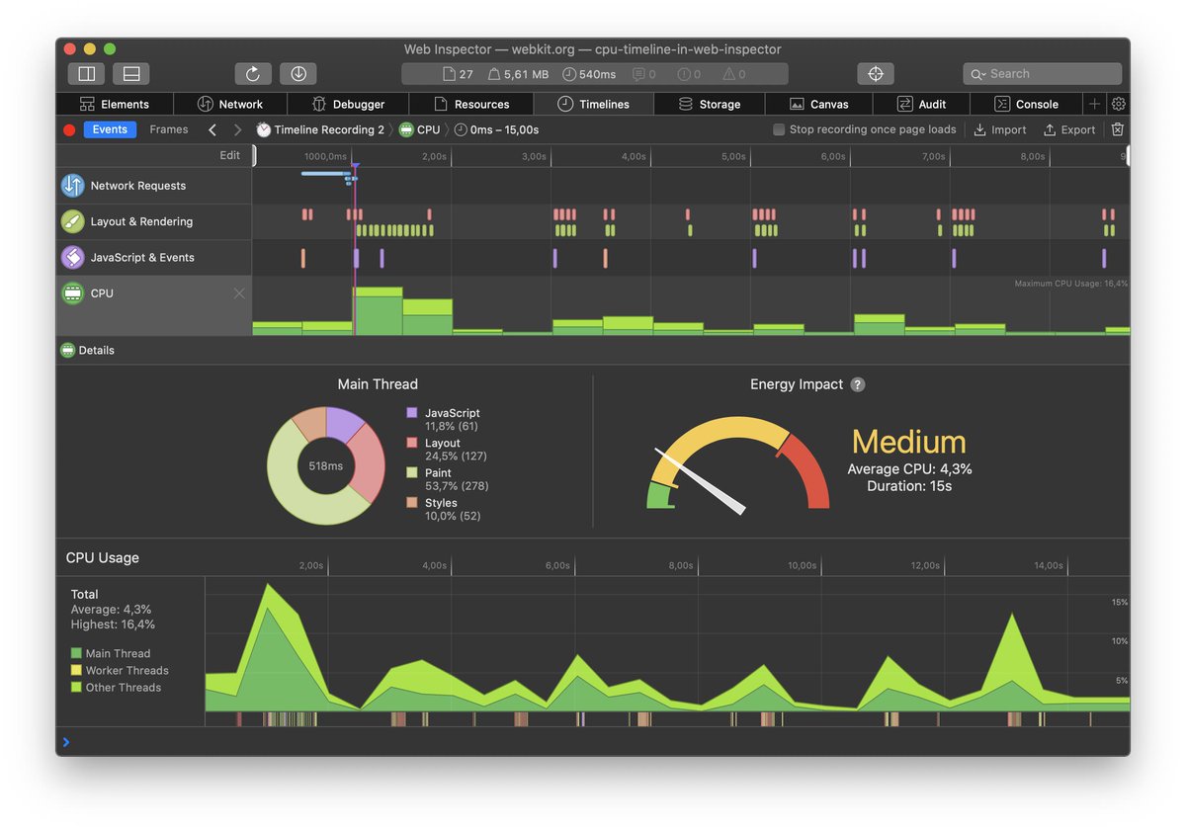Open the 0ms – 15,00s range selector
Image resolution: width=1186 pixels, height=830 pixels.
496,129
